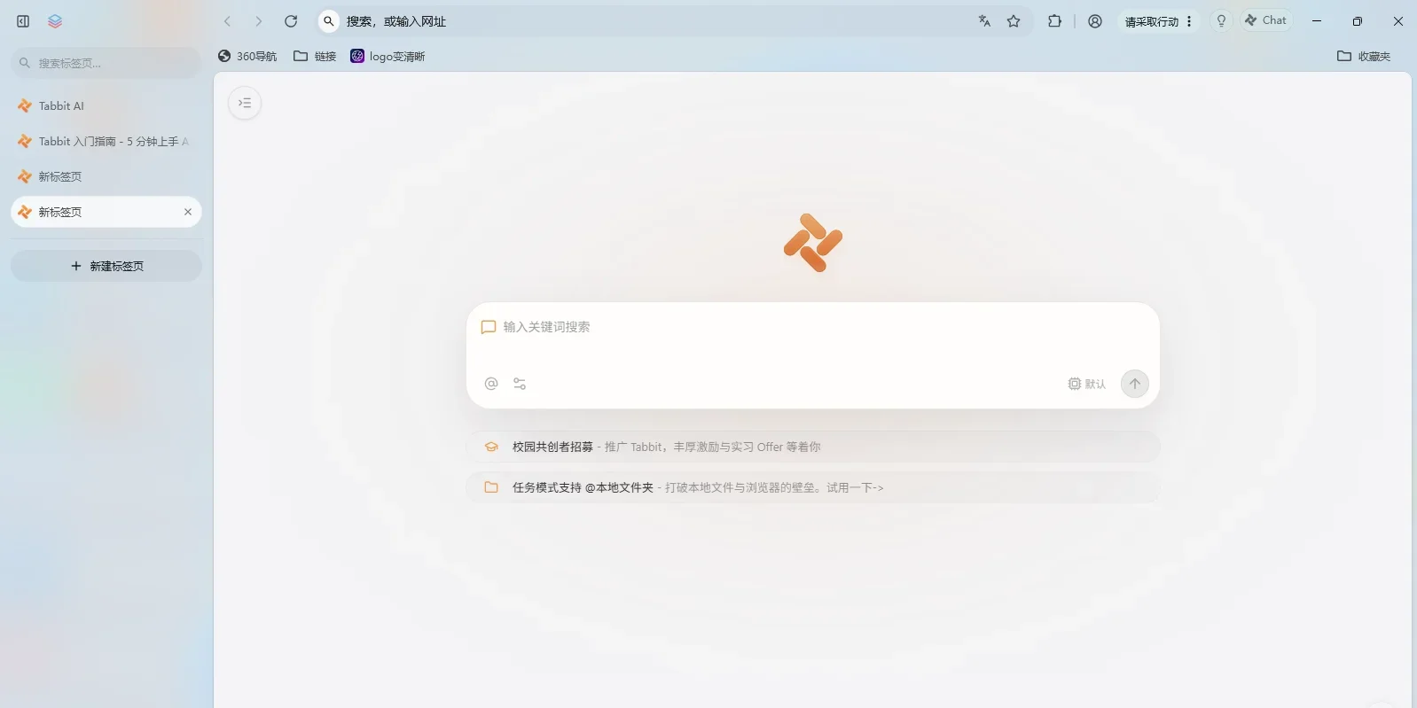This screenshot has width=1417, height=708.
Task: Open the page translate icon
Action: [984, 21]
